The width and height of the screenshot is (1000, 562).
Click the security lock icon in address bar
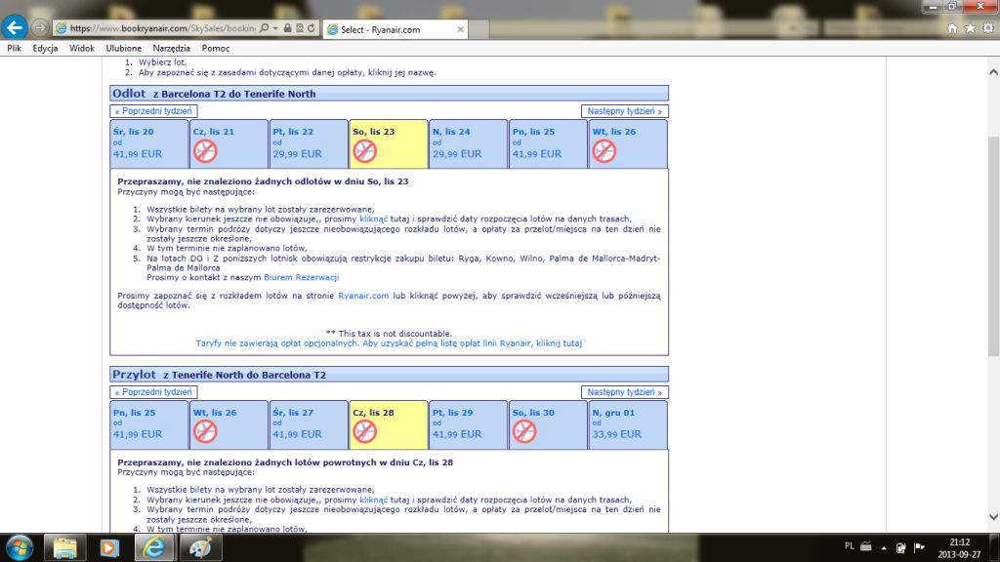288,28
